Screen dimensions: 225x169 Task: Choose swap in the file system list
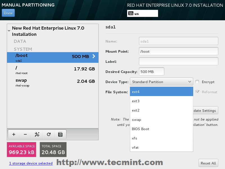point(161,120)
